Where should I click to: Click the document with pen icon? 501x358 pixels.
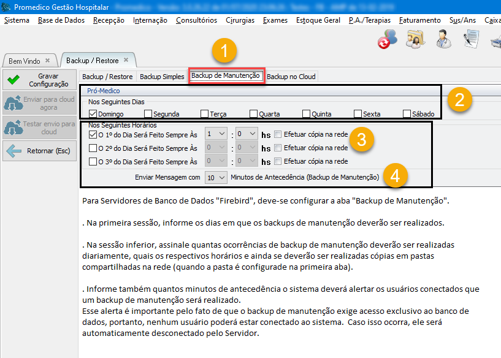pos(470,40)
